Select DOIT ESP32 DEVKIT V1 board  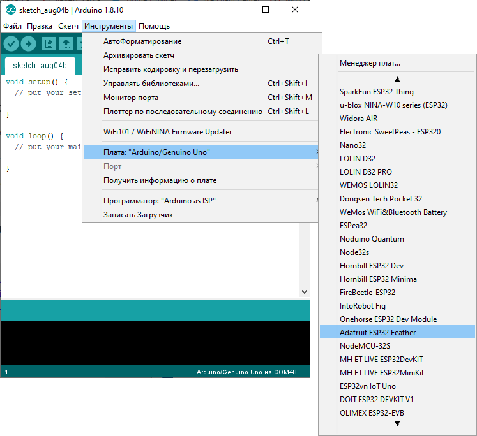pyautogui.click(x=397, y=400)
